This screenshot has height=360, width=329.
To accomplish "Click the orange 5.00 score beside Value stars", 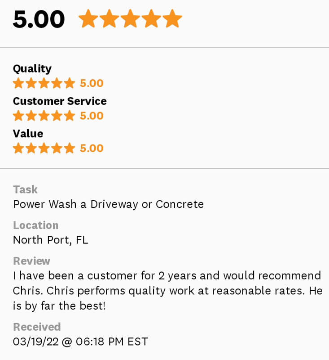I will click(x=92, y=148).
